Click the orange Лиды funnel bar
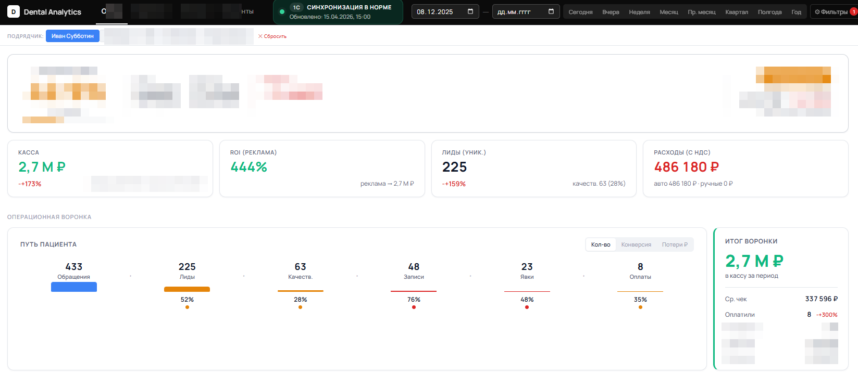The width and height of the screenshot is (858, 374). tap(187, 289)
